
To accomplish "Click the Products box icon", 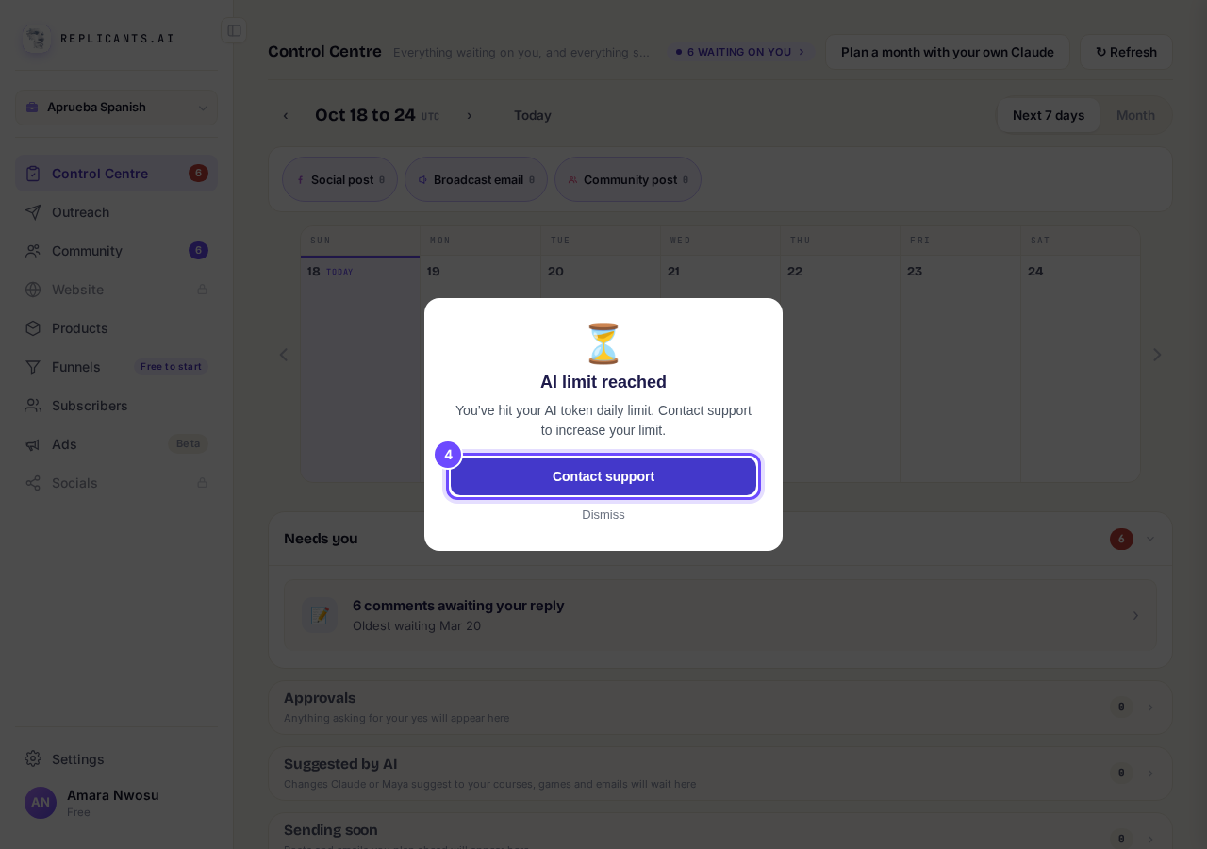I will click(33, 328).
